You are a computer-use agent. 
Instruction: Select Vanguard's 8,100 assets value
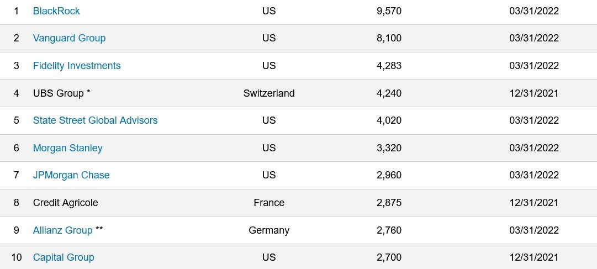389,38
